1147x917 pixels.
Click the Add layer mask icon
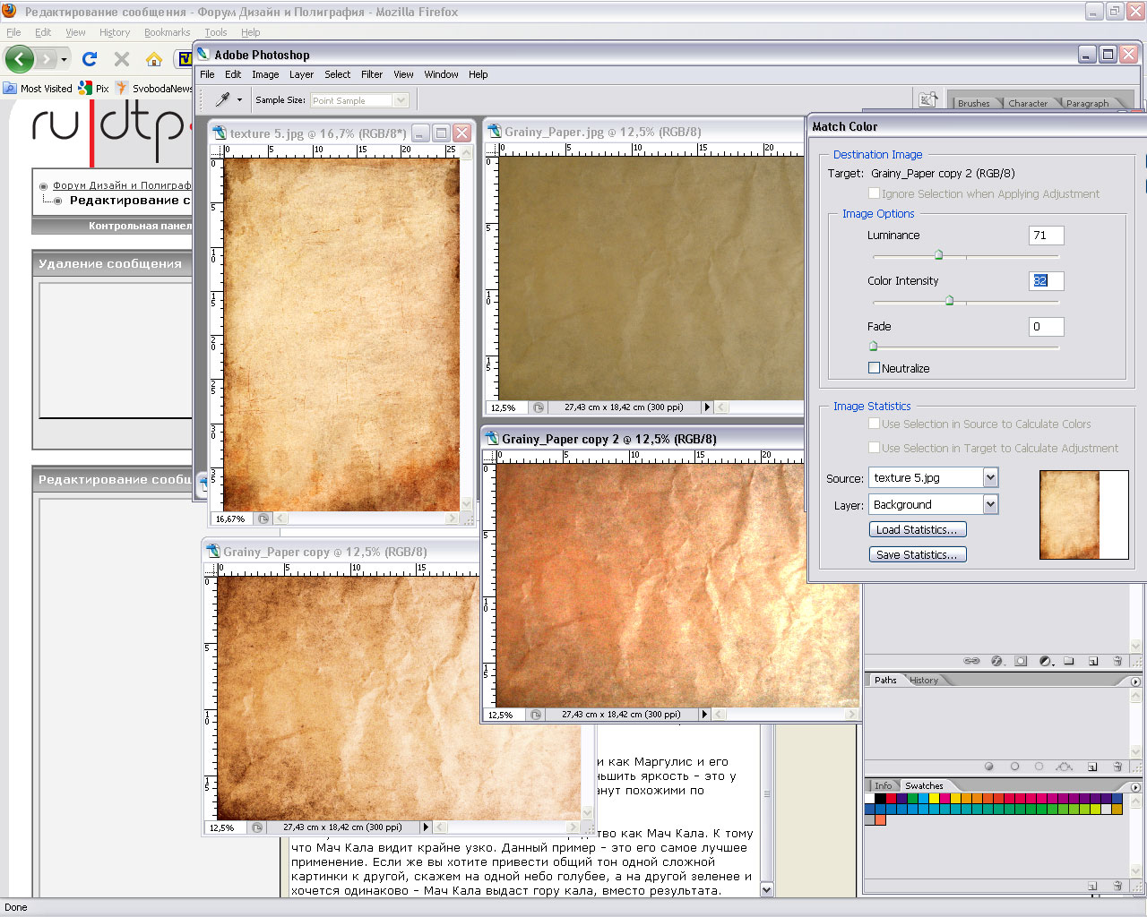pos(1021,661)
